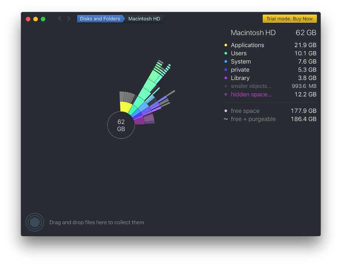Click the green Users color dot
342x266 pixels.
pyautogui.click(x=226, y=53)
